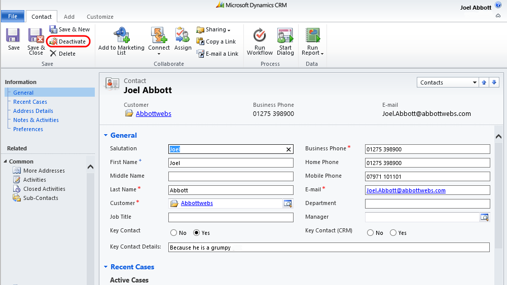Viewport: 507px width, 285px height.
Task: Open the Run Report menu
Action: point(312,42)
